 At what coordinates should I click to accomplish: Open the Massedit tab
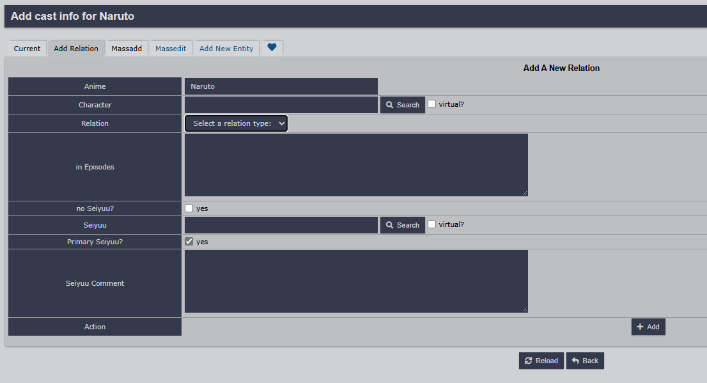coord(171,49)
